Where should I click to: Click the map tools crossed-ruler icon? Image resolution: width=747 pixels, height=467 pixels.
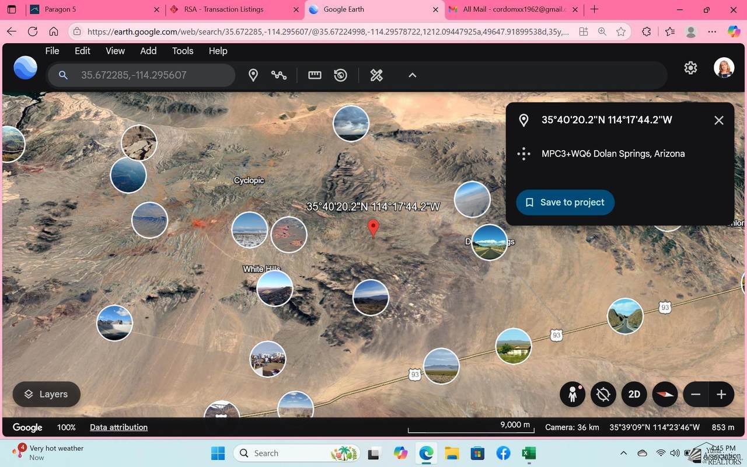376,75
